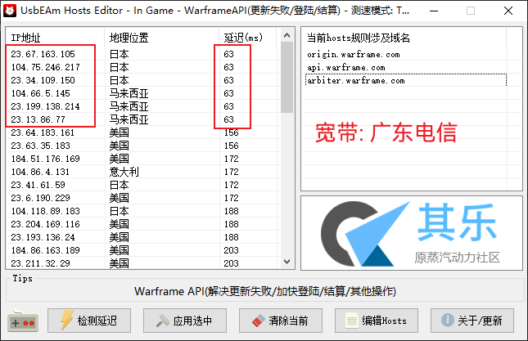Select the api.warframe.com domain
Screen dimensions: 528x341
[x=346, y=68]
